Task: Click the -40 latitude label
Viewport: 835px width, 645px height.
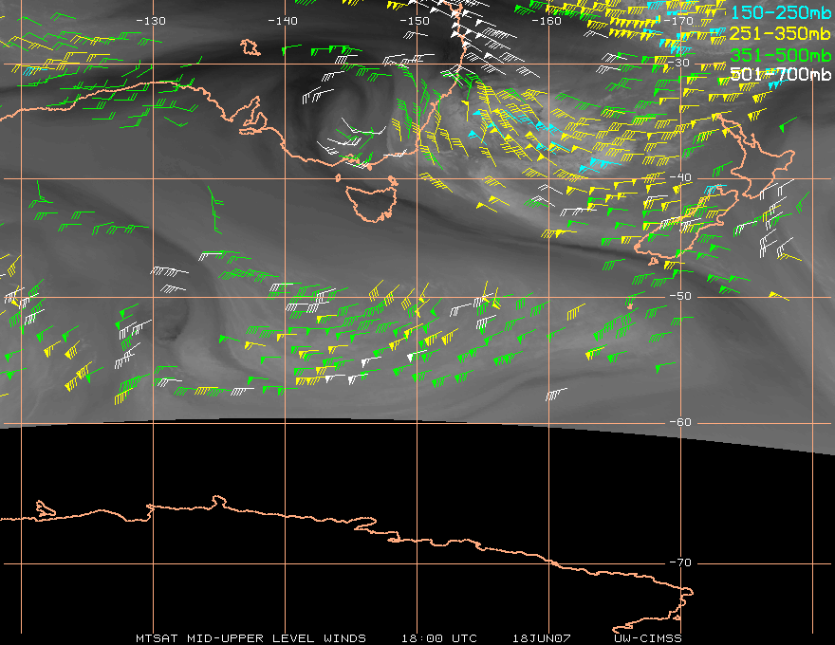Action: click(x=680, y=177)
